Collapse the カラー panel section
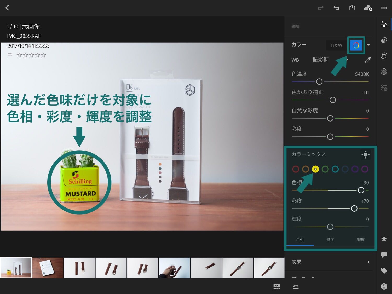The image size is (392, 294). [x=368, y=45]
